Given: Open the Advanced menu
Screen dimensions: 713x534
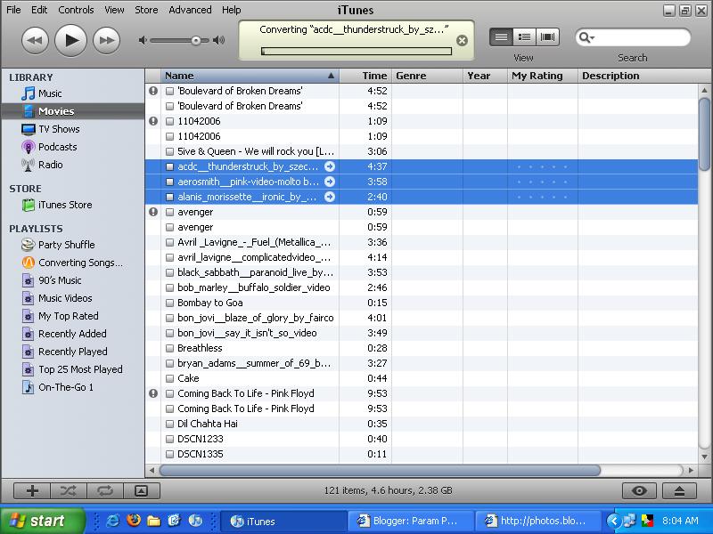Looking at the screenshot, I should click(190, 10).
